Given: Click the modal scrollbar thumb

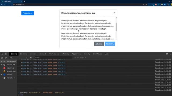Looking at the screenshot, I should pyautogui.click(x=116, y=27).
